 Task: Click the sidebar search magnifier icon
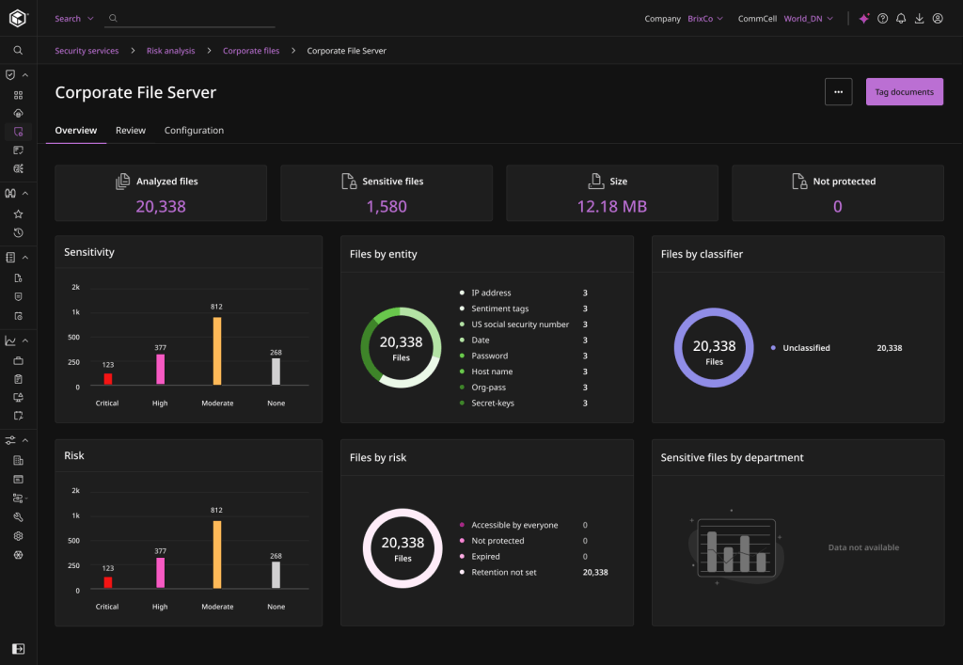coord(18,51)
